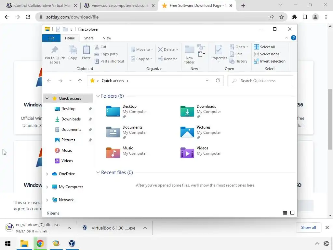Collapse Quick access in navigation pane
The width and height of the screenshot is (333, 250).
coord(47,98)
